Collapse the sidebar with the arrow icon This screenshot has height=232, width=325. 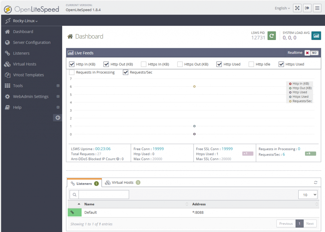[x=57, y=118]
